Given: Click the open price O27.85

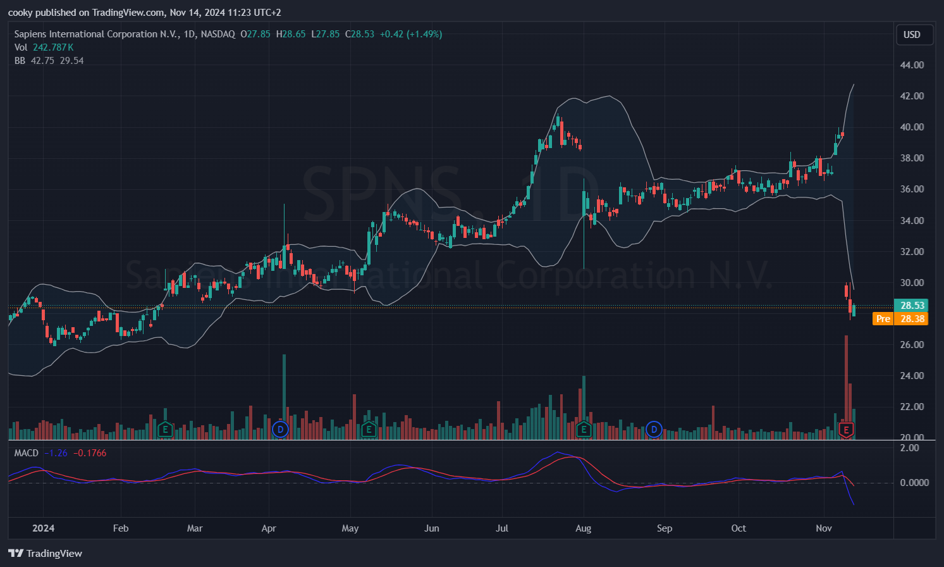Looking at the screenshot, I should 255,34.
